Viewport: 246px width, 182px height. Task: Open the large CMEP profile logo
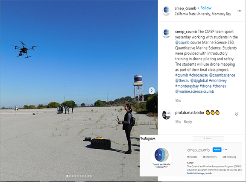tap(161, 157)
